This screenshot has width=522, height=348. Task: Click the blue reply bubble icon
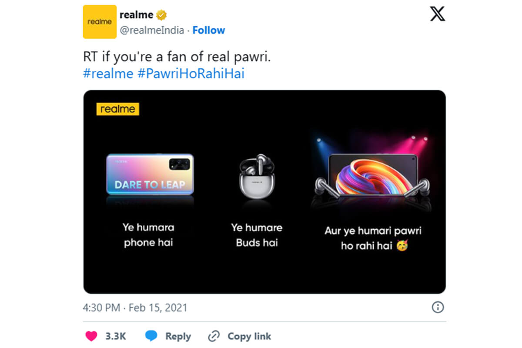coord(151,336)
